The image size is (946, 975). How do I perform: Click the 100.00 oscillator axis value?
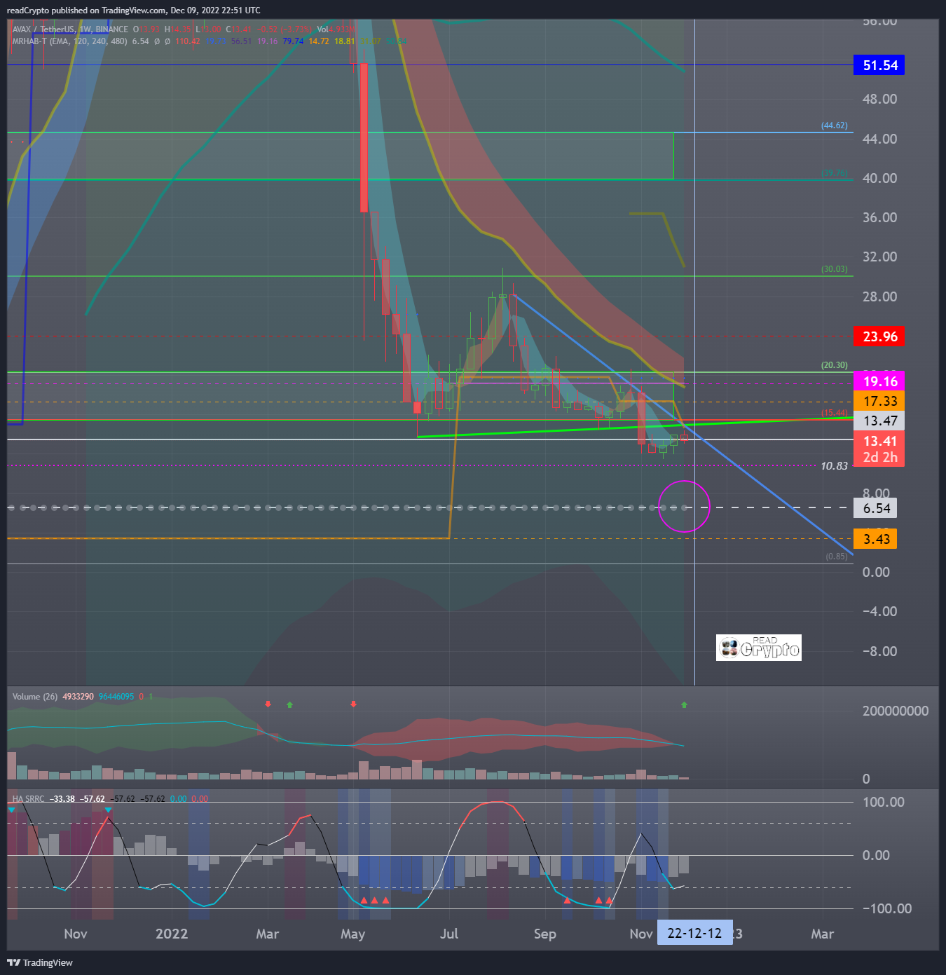(883, 802)
